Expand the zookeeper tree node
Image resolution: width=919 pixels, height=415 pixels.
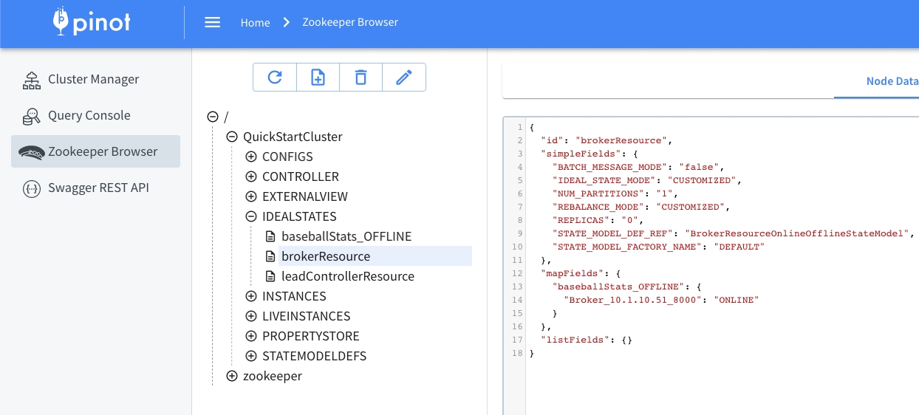tap(232, 376)
